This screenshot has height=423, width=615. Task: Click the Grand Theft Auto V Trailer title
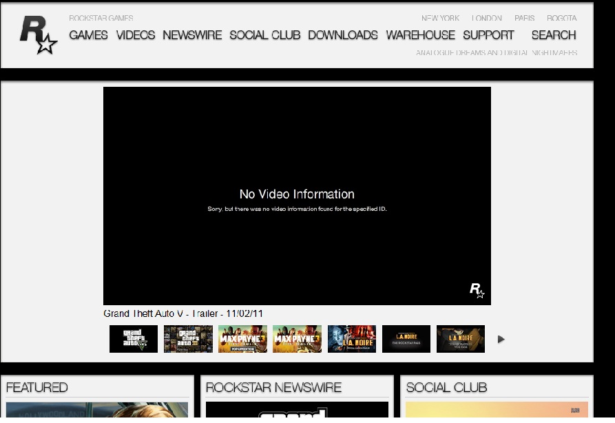point(183,313)
